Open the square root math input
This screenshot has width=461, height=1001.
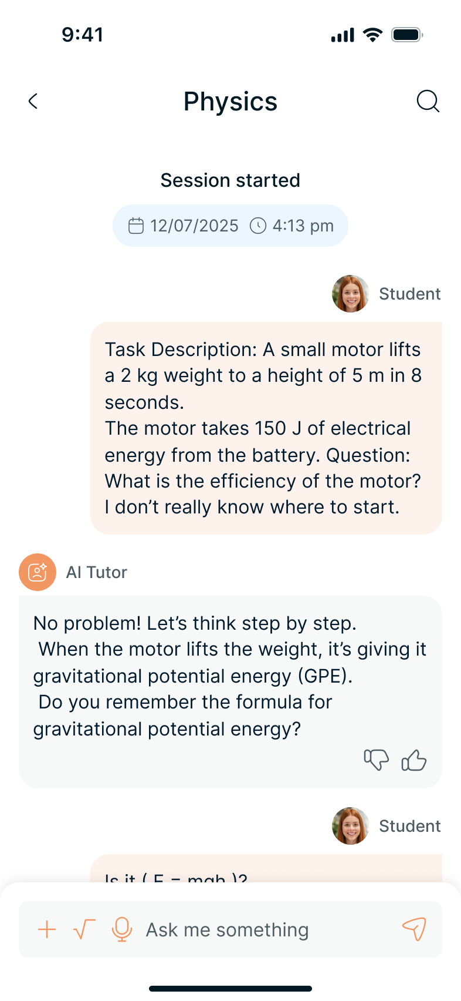click(84, 929)
